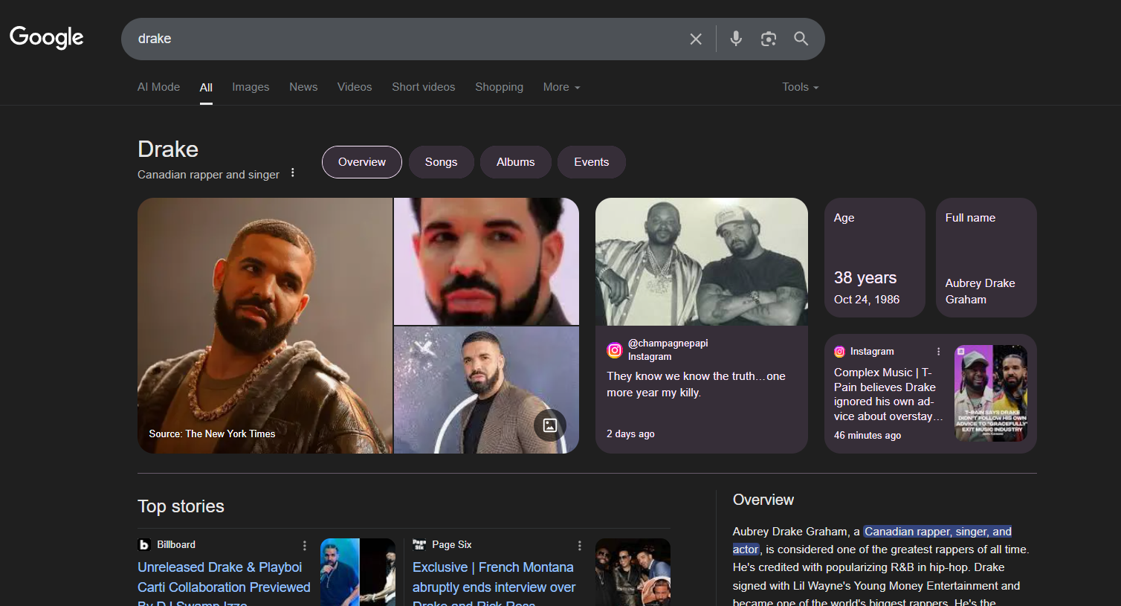
Task: Open the close-up Drake face photo
Action: pyautogui.click(x=486, y=261)
